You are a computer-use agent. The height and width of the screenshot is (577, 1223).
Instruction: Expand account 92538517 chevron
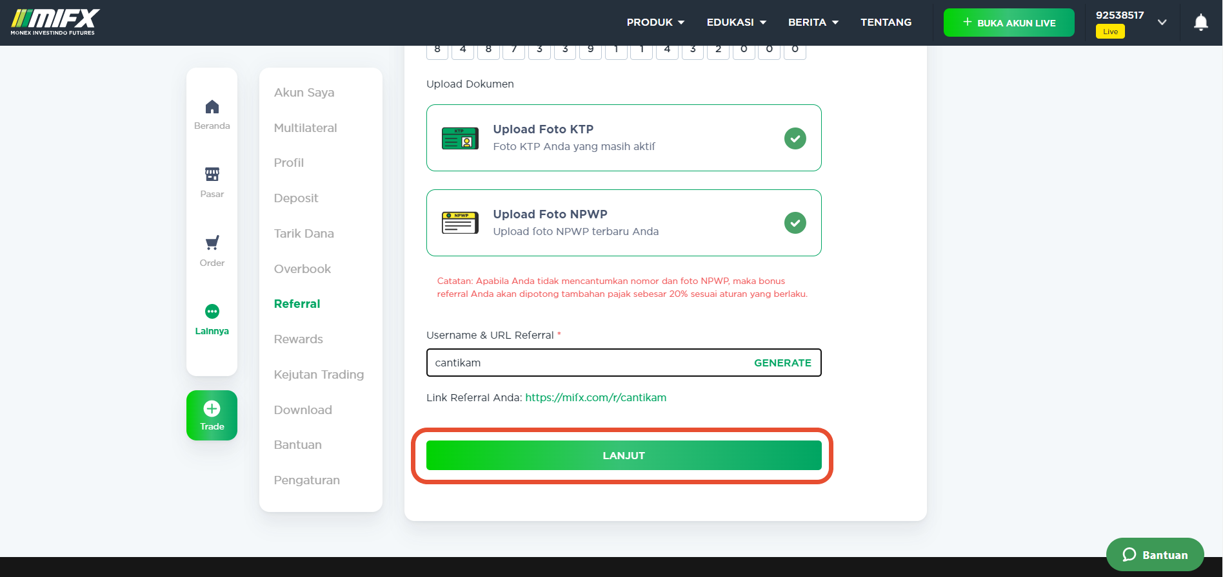[1162, 22]
